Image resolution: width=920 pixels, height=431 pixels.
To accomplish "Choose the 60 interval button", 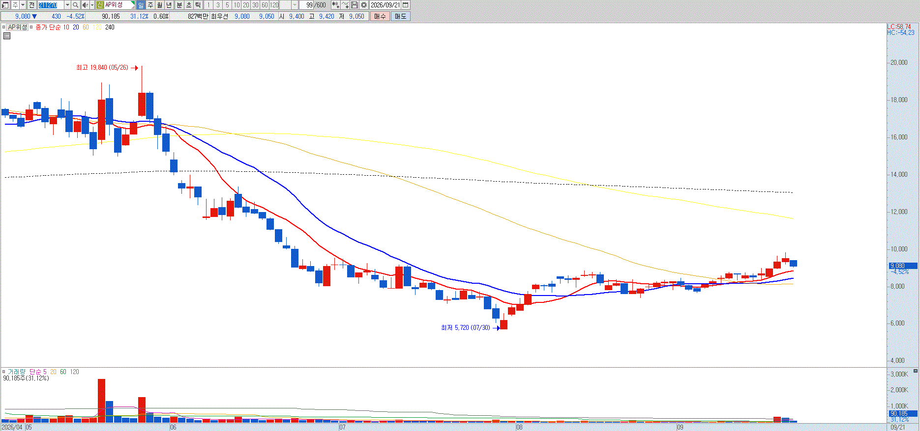I will [x=265, y=5].
